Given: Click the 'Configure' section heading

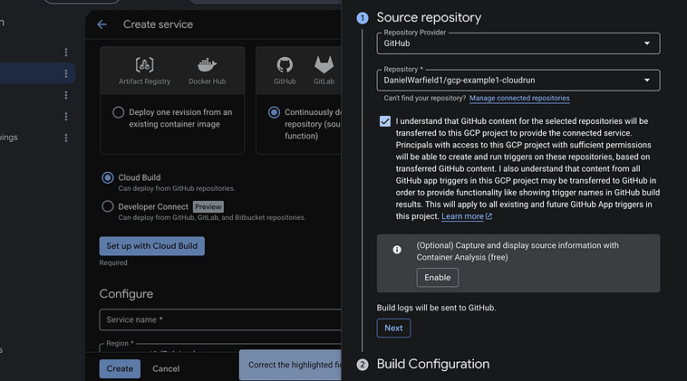Looking at the screenshot, I should click(126, 294).
